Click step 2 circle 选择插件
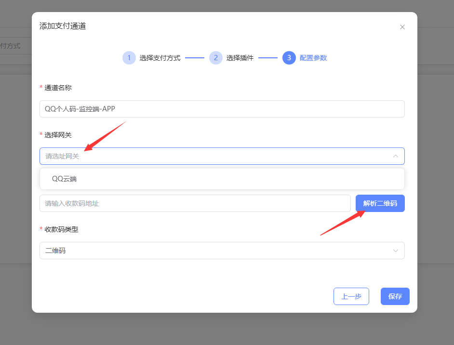The width and height of the screenshot is (454, 345). [216, 58]
